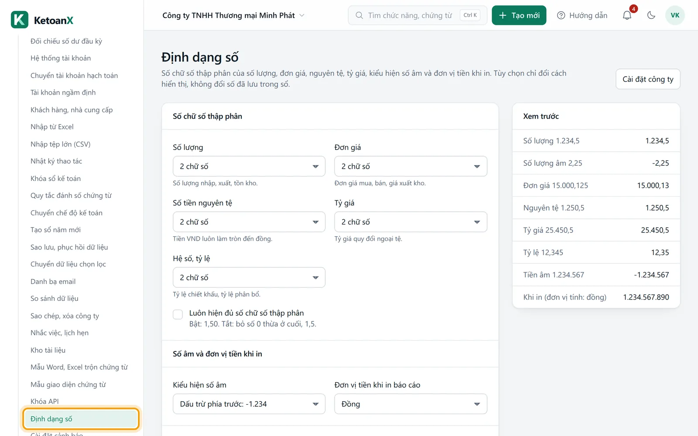Open Đối chiếu số dư đầu kỳ
698x436 pixels.
pos(66,41)
